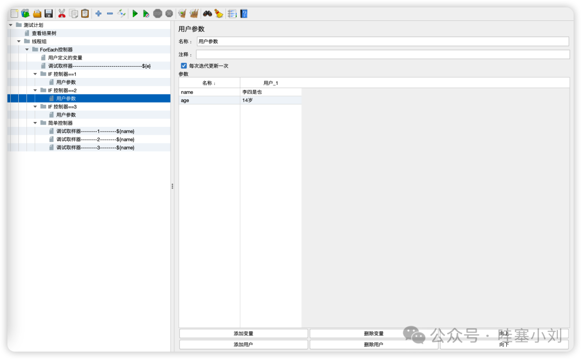Select 用户定义的变量 tree item

coord(65,58)
